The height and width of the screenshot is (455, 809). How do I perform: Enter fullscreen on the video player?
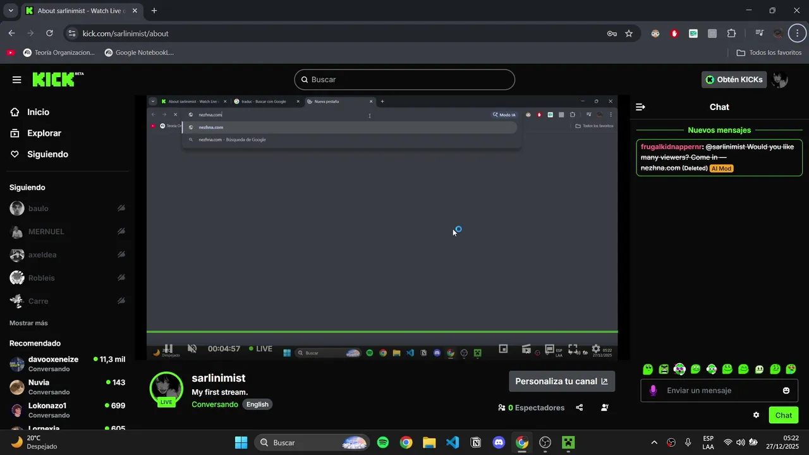(x=573, y=348)
